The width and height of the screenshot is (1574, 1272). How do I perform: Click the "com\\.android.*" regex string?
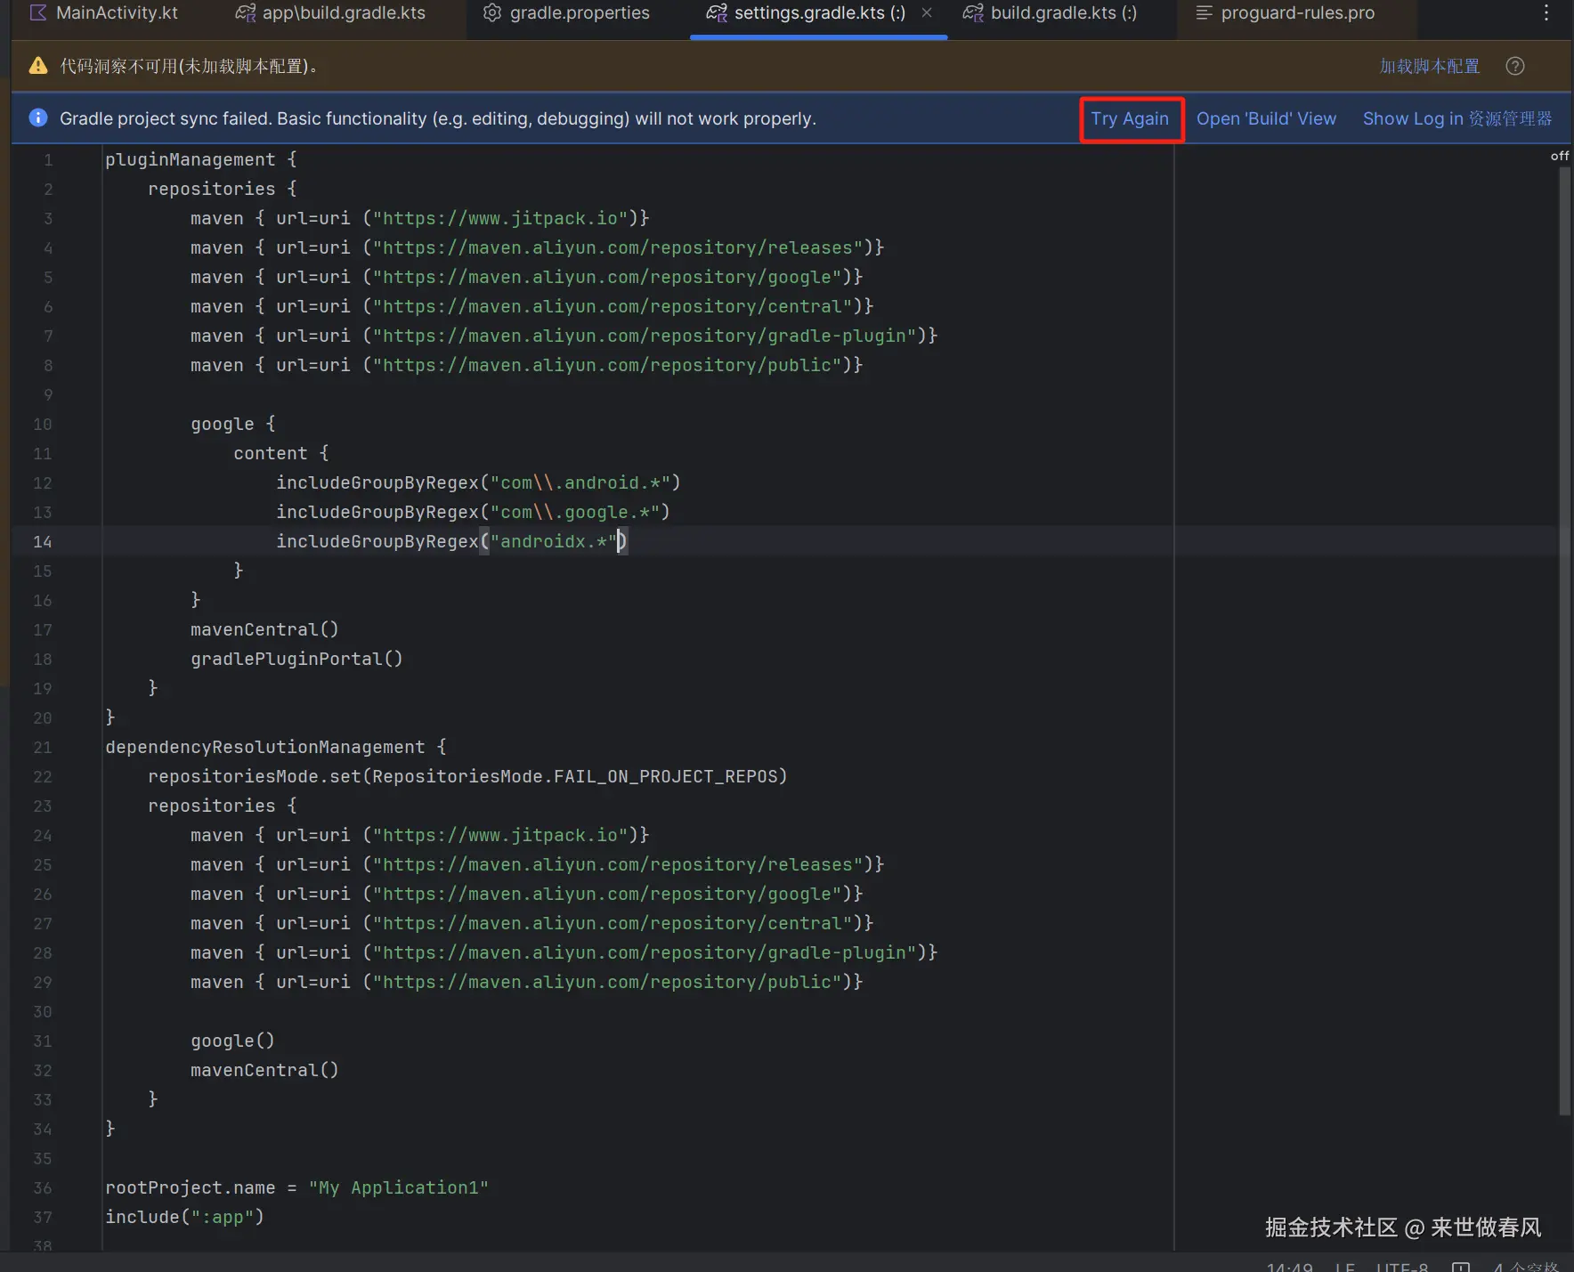tap(580, 482)
